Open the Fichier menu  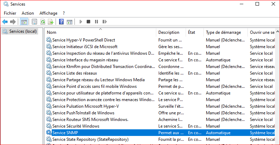(10, 13)
